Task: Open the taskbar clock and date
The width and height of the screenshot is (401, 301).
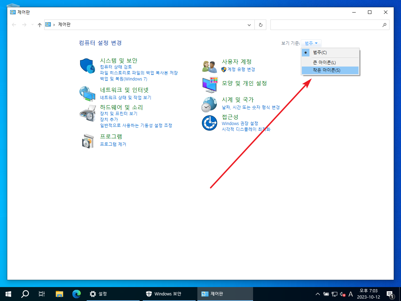Action: [368, 294]
